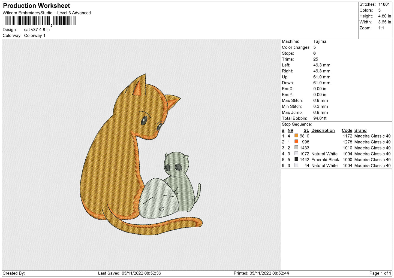Click the 'St.' column header
394x278 pixels.
point(306,130)
